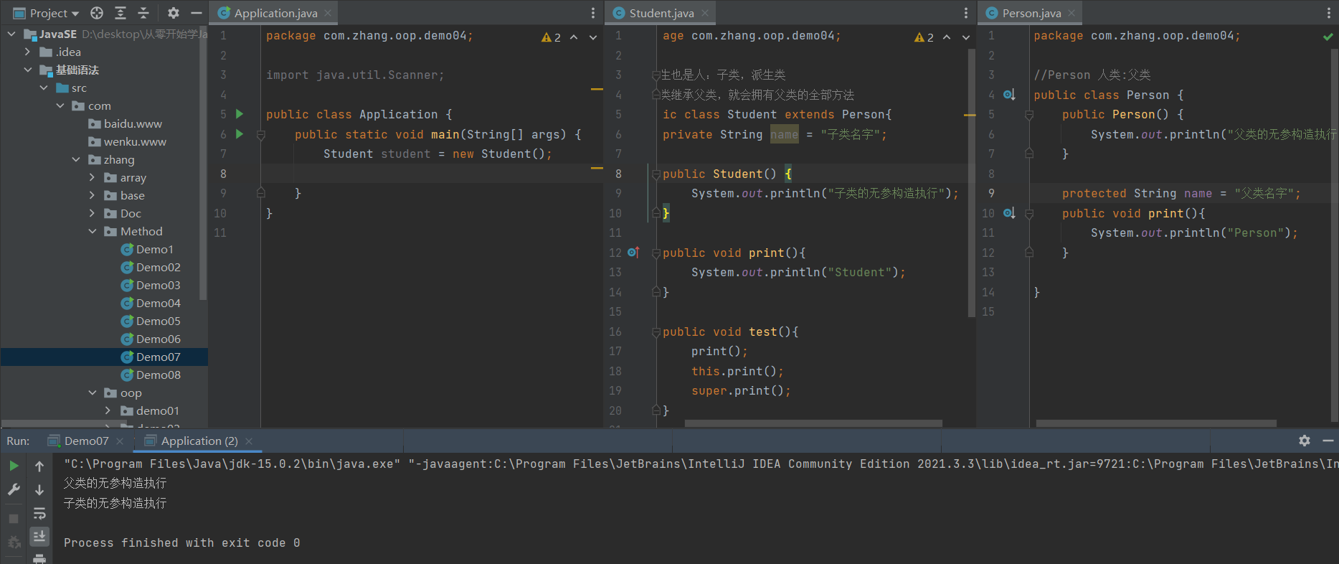1339x564 pixels.
Task: Click subclass marker icon beside class Person
Action: tap(1009, 95)
